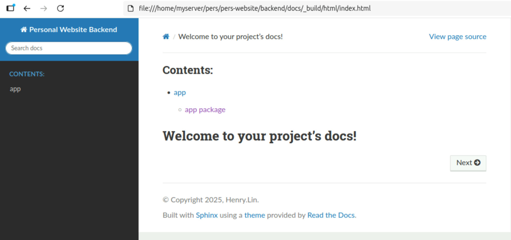Open the tab overview icon in browser toolbar
The width and height of the screenshot is (511, 240).
pos(10,8)
